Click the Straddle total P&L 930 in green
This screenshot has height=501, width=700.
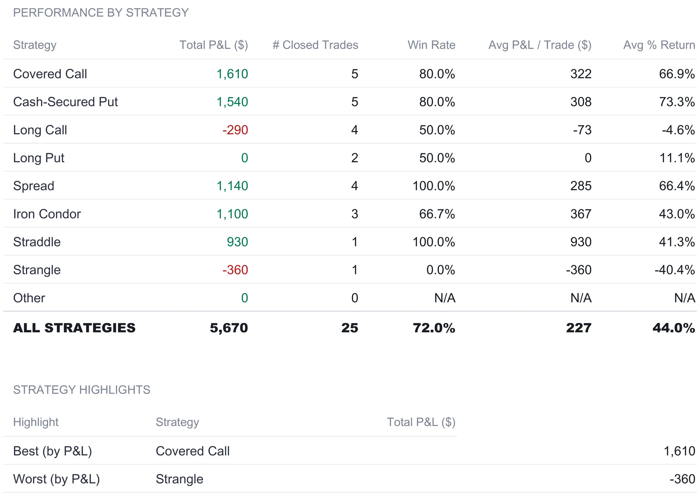click(237, 242)
